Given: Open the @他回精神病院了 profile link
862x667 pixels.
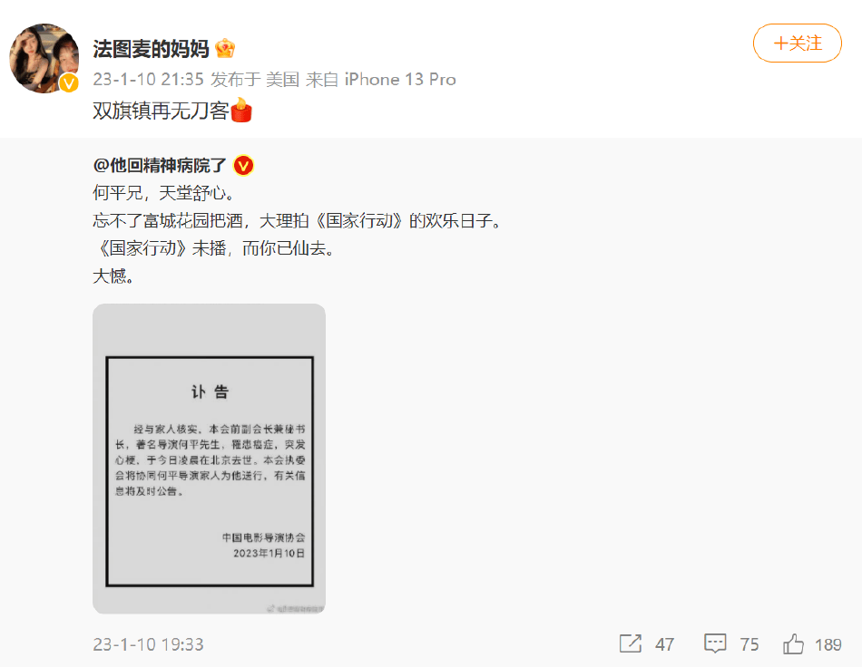Looking at the screenshot, I should pos(160,165).
